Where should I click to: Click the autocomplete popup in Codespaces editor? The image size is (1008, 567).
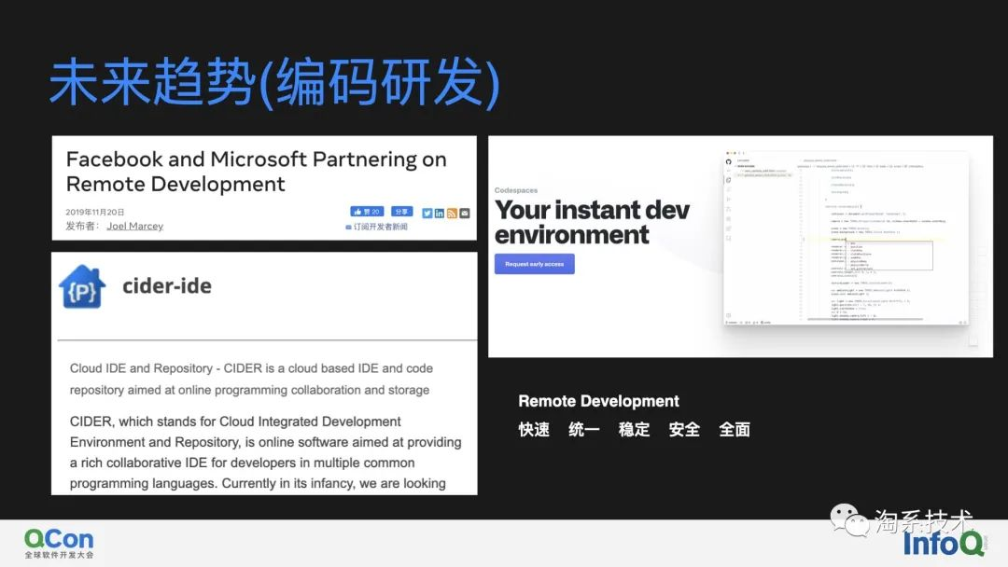coord(889,256)
